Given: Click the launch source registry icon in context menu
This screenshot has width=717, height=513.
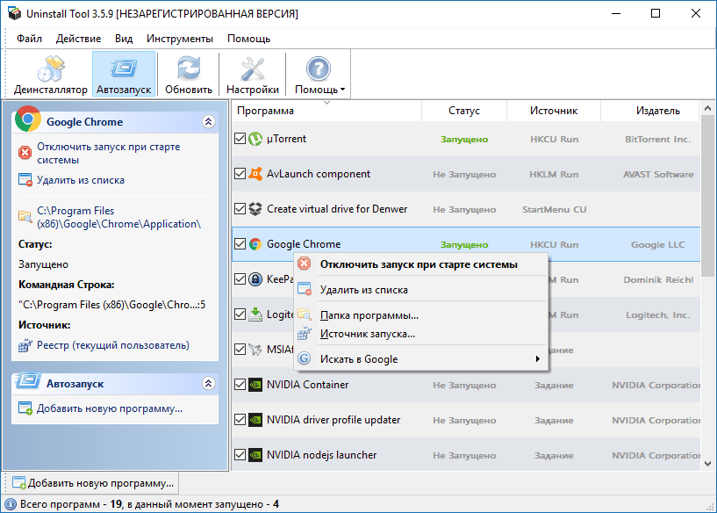Looking at the screenshot, I should 305,333.
